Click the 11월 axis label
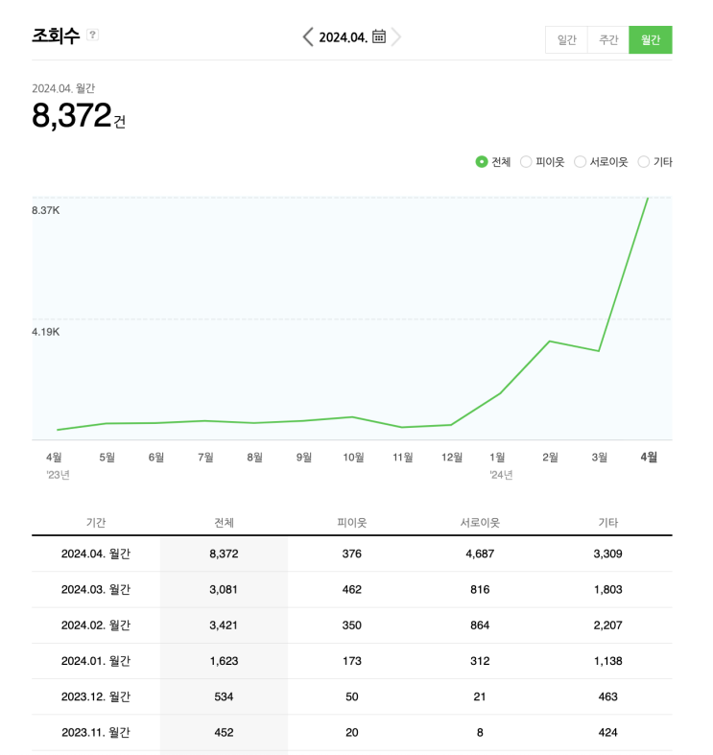This screenshot has width=713, height=755. [403, 457]
